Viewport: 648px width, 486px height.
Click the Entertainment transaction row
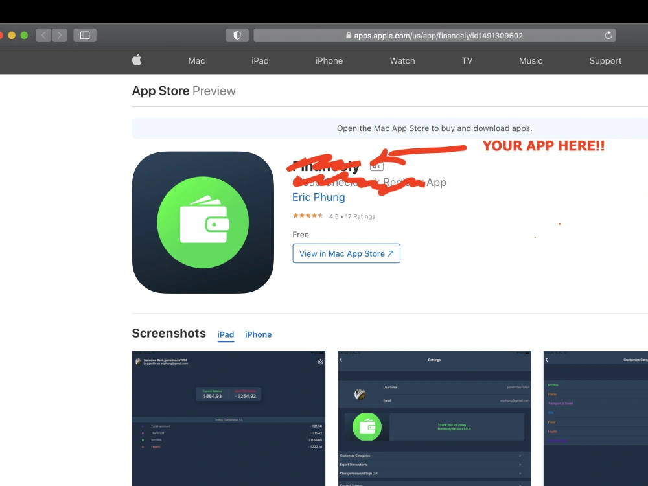(x=229, y=426)
